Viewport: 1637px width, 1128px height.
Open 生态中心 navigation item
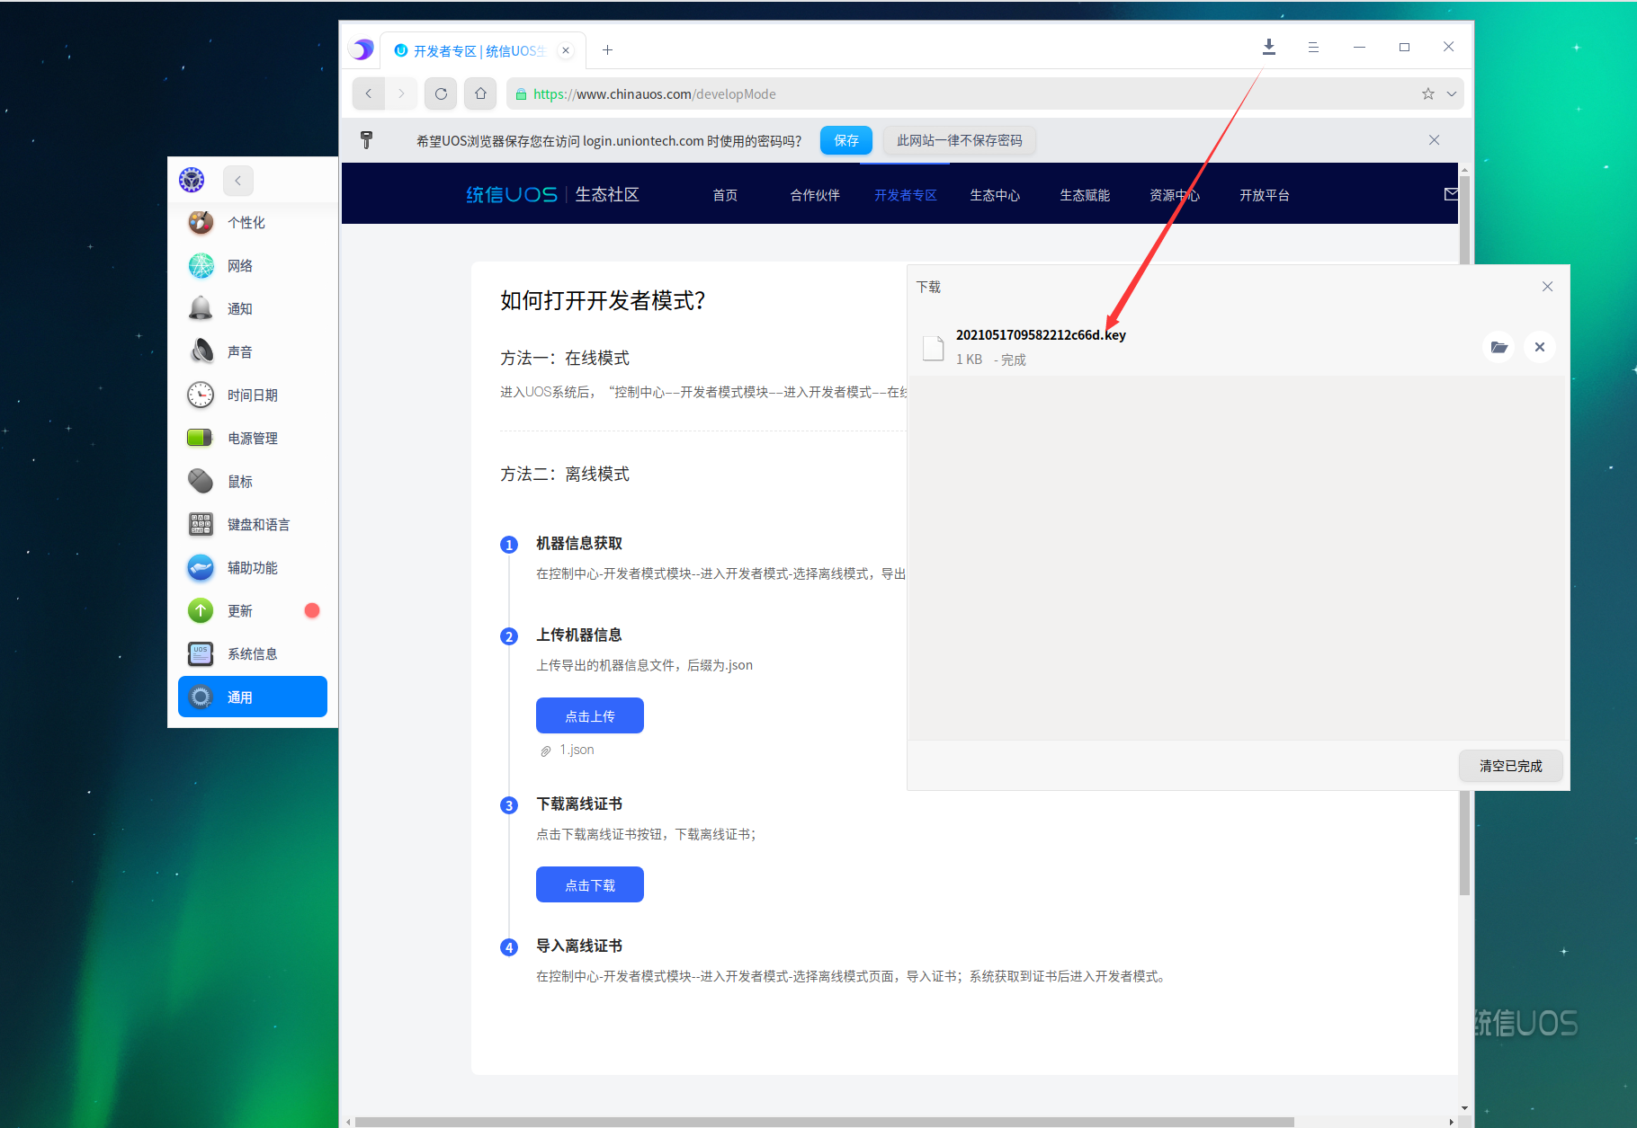(x=995, y=195)
